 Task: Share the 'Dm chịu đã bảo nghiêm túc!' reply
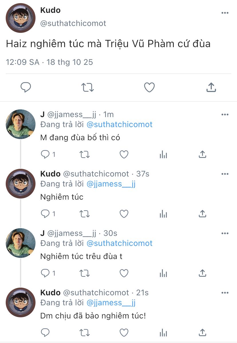coord(202,332)
